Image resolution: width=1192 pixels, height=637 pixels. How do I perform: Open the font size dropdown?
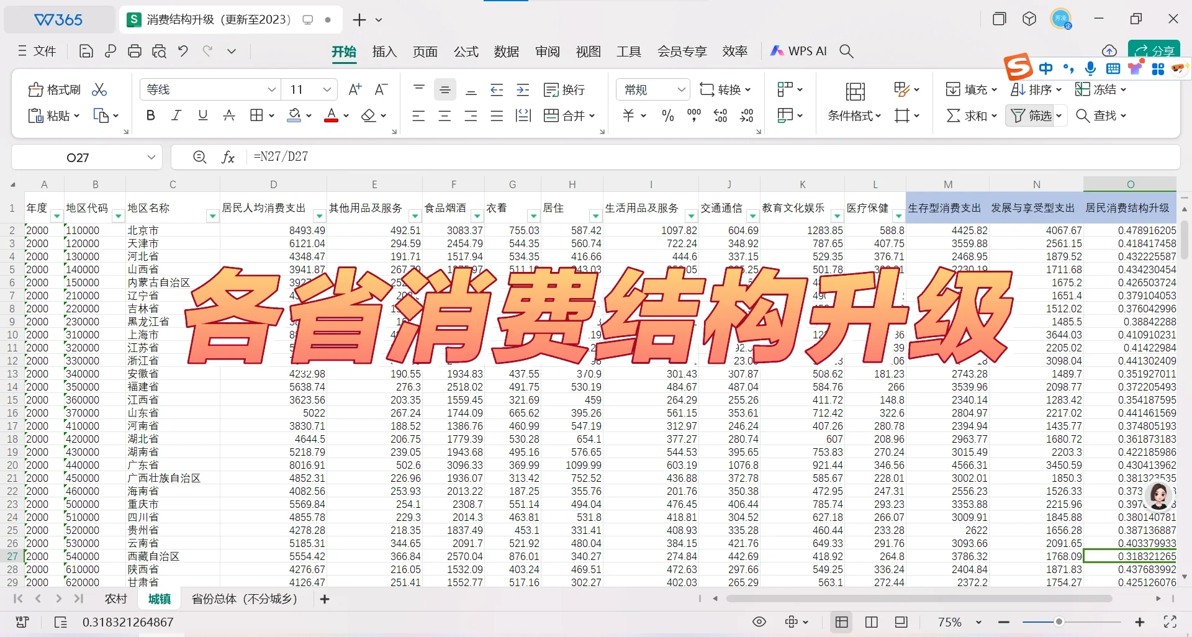[x=327, y=90]
